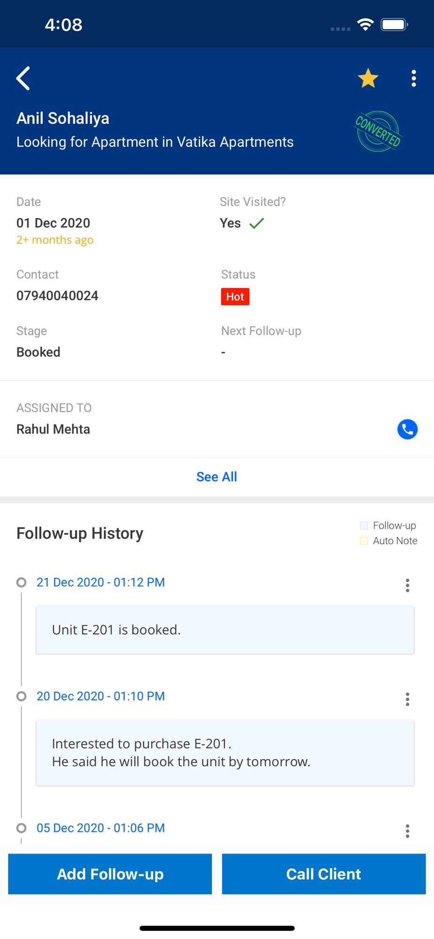Open options for 05 Dec 2020 entry
The width and height of the screenshot is (434, 939).
(407, 831)
